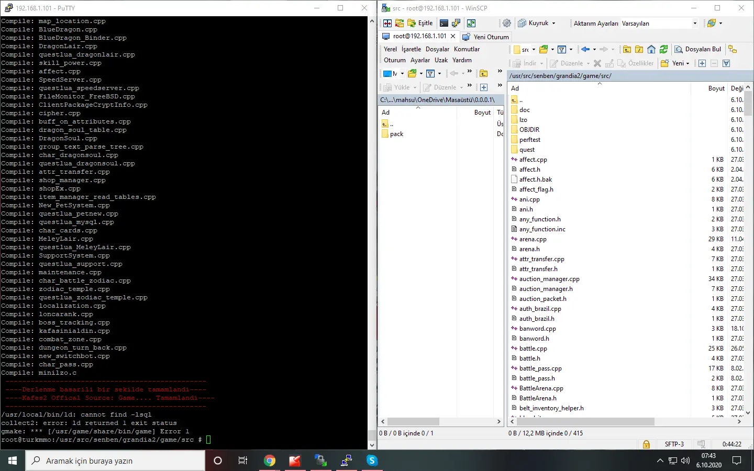Refresh the remote directory listing
754x471 pixels.
click(663, 49)
